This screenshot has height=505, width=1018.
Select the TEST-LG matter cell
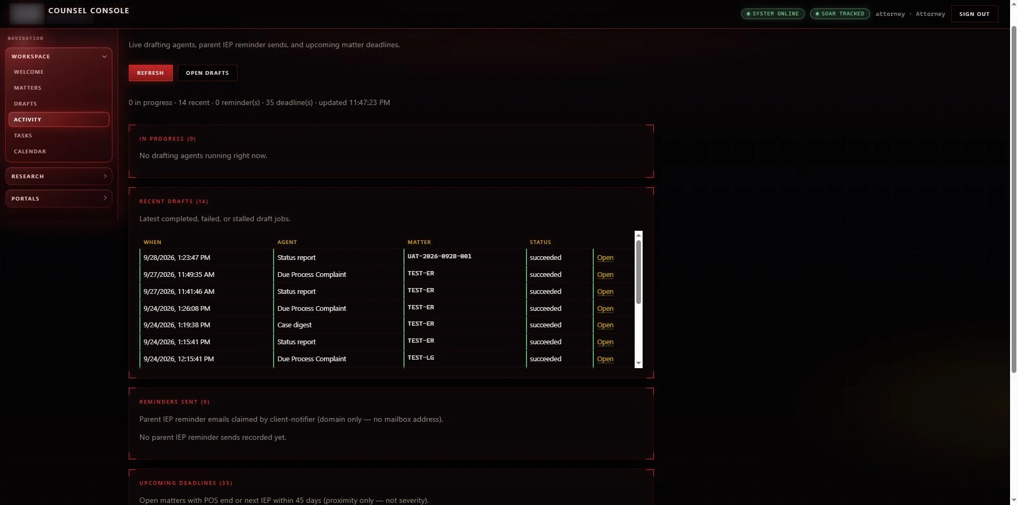(x=464, y=359)
